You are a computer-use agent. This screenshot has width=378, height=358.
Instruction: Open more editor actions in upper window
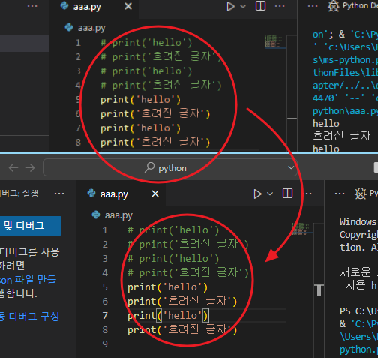pyautogui.click(x=280, y=6)
